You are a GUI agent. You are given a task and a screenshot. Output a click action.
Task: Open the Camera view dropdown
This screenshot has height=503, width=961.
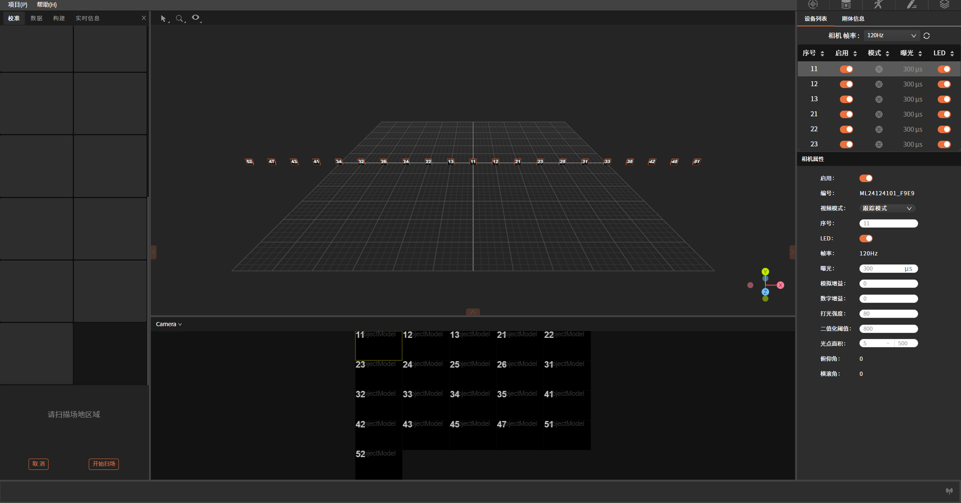(x=169, y=324)
